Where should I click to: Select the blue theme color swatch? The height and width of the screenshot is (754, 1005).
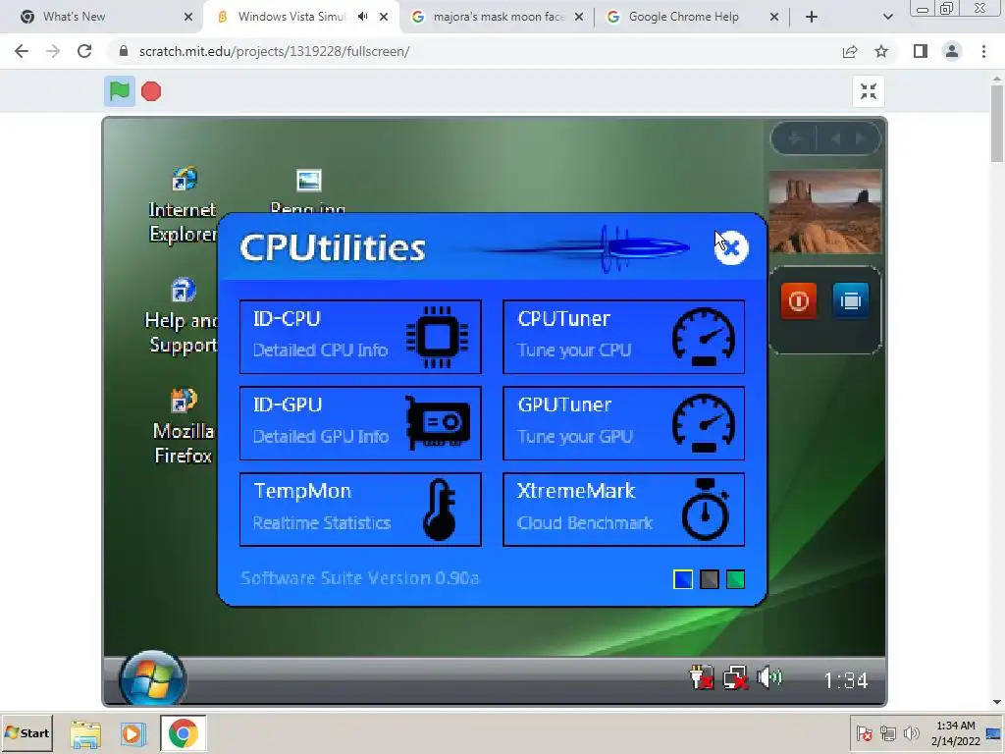(x=683, y=579)
